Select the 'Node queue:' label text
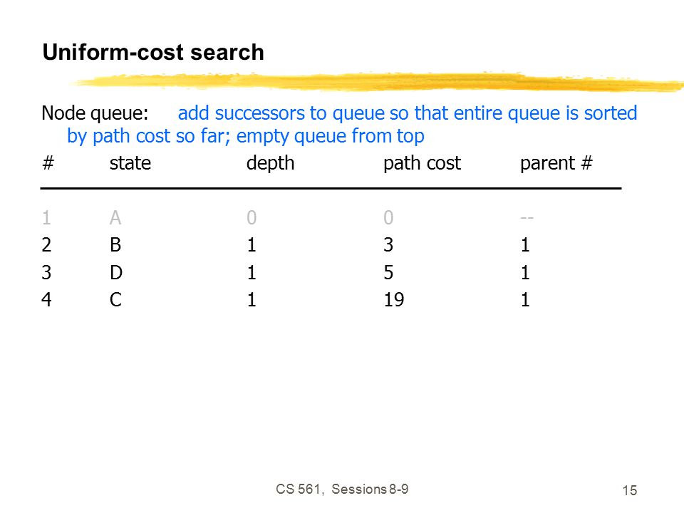Screen dimensions: 684x513 (95, 113)
